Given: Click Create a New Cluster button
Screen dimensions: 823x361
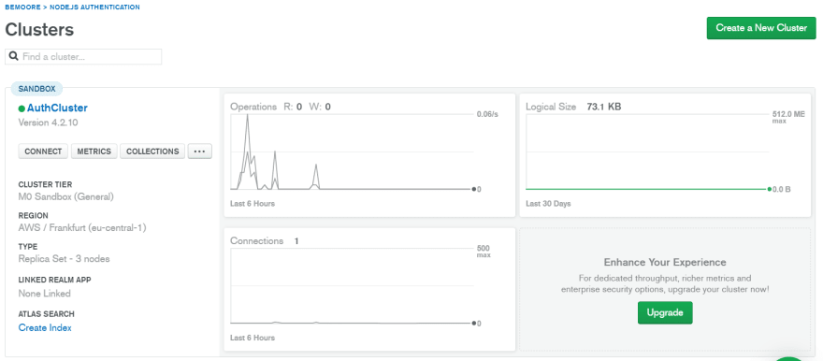Looking at the screenshot, I should (x=761, y=28).
